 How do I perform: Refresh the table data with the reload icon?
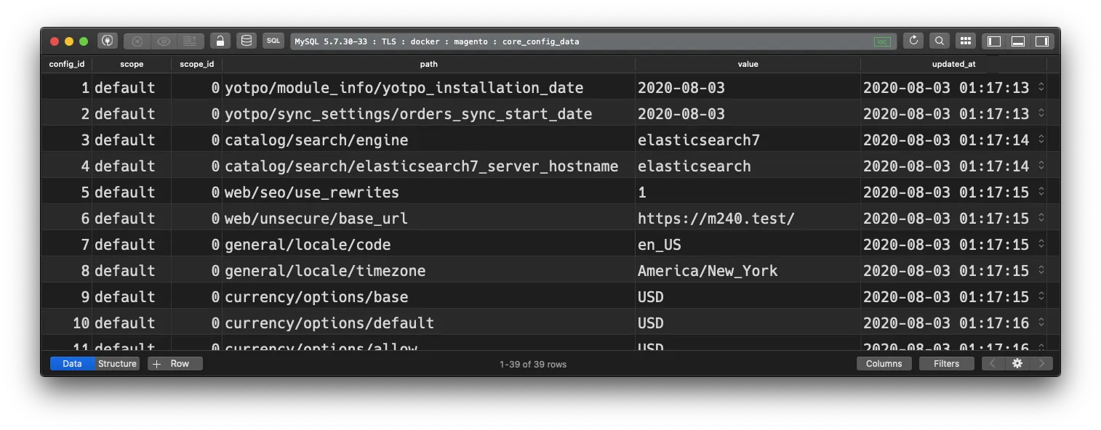(913, 41)
